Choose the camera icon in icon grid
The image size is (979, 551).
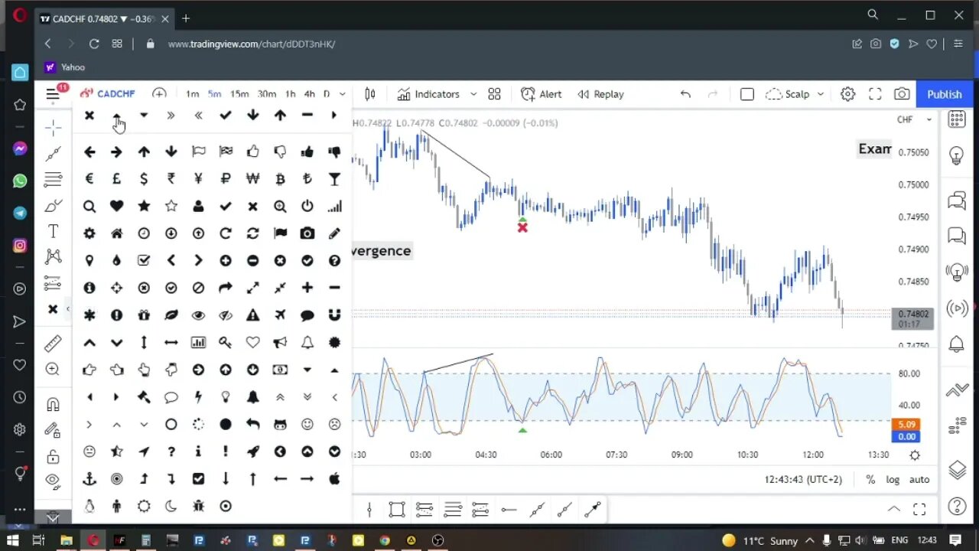pos(307,233)
